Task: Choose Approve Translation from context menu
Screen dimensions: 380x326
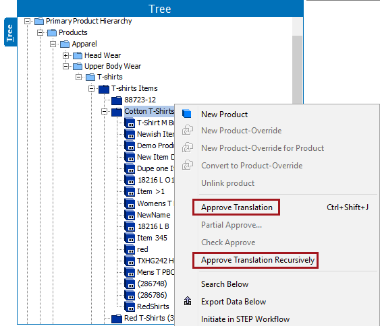Action: 236,207
